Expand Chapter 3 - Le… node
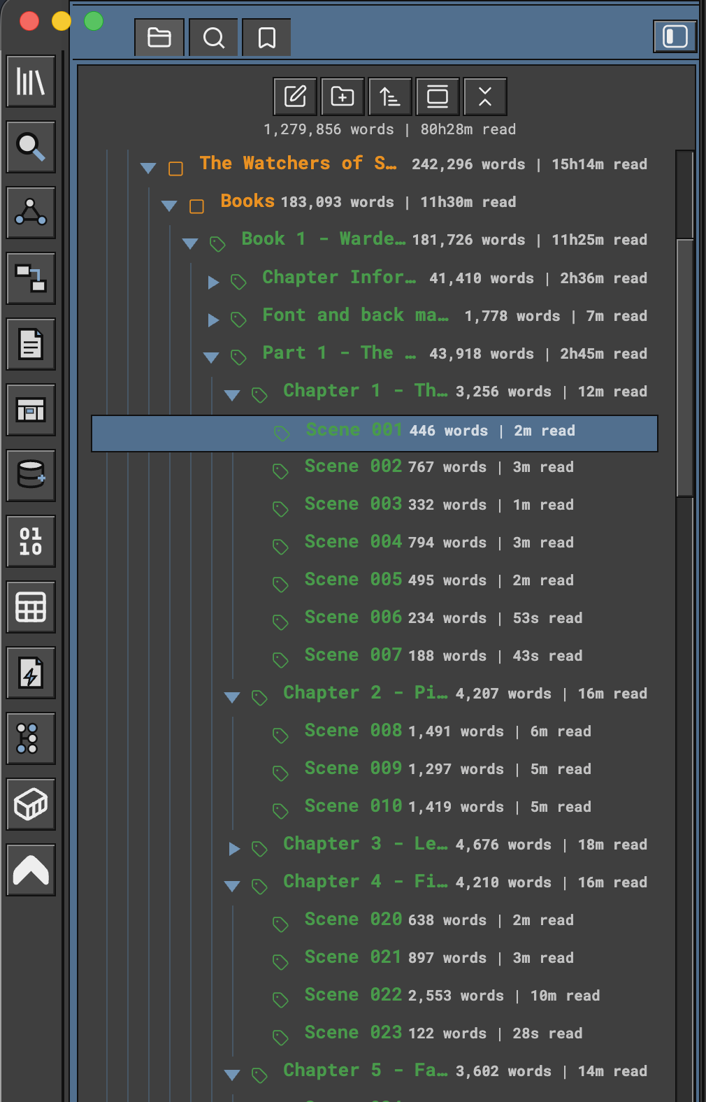706x1102 pixels. point(234,848)
